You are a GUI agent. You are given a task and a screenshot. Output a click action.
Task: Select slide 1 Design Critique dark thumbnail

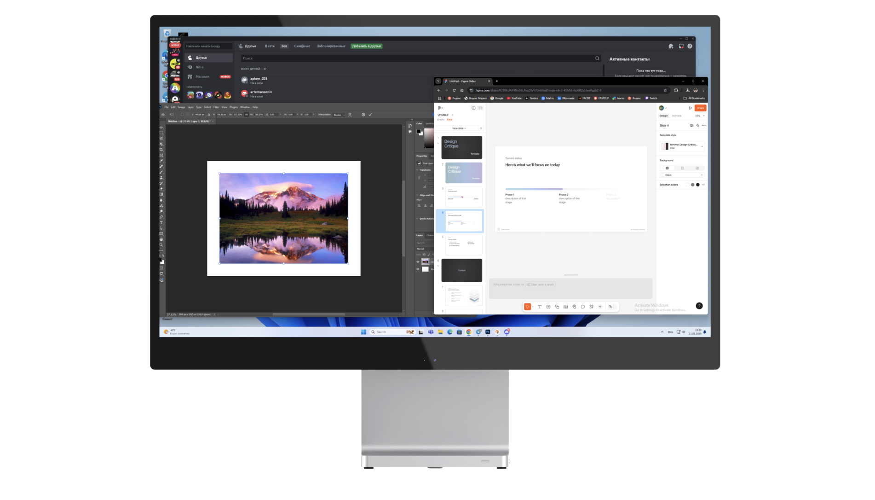(x=461, y=147)
